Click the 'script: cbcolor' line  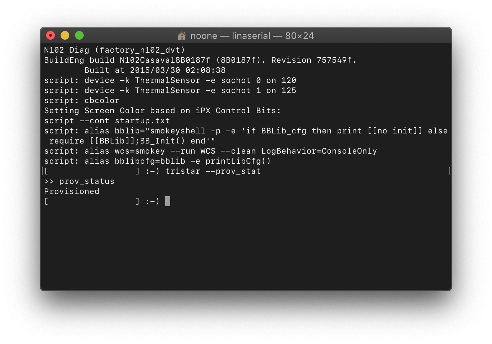82,101
